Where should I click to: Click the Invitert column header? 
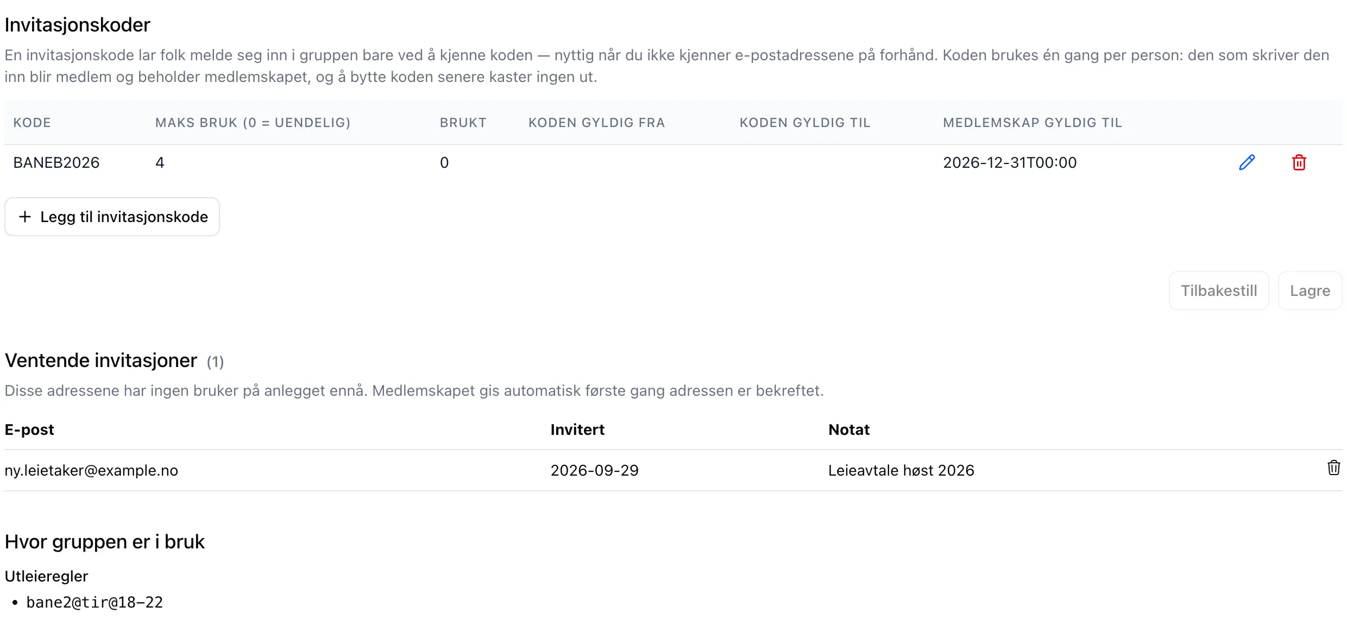coord(577,429)
